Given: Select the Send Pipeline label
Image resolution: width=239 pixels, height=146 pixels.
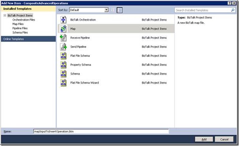Looking at the screenshot, I should point(78,47).
